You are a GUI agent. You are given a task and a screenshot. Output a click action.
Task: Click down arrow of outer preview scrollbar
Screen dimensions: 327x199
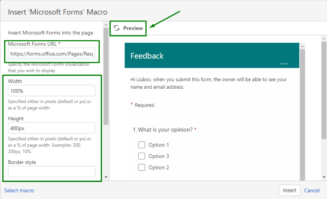[324, 177]
